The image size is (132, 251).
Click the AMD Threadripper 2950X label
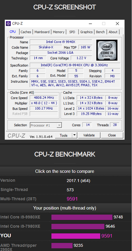[x=18, y=247]
